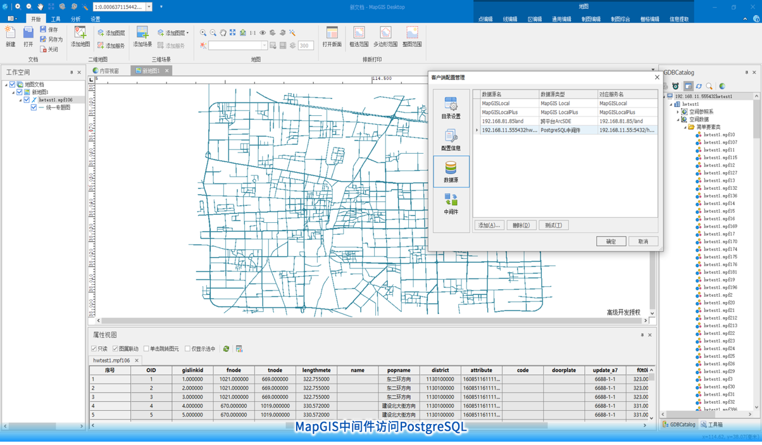Click 取消 in client config dialog
Screen dimensions: 762x445
643,241
